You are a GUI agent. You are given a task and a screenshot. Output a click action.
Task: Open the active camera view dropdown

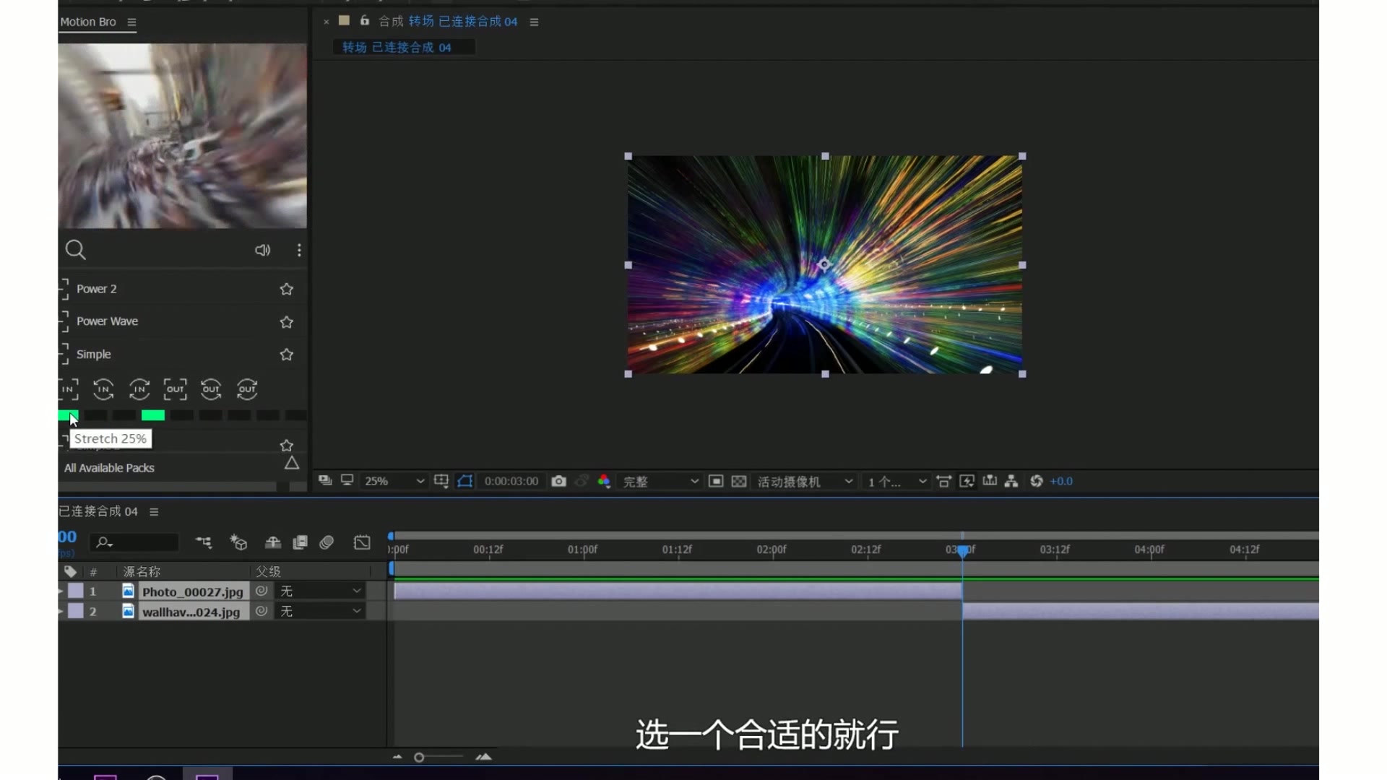(x=804, y=481)
